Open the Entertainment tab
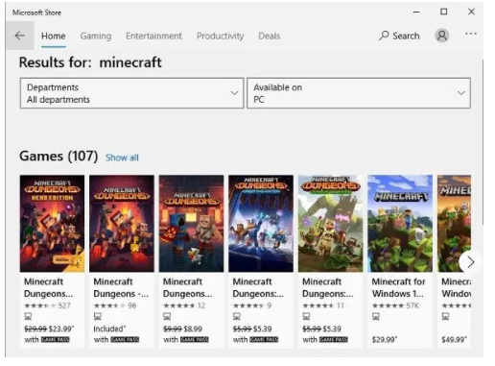Screen dimensions: 495x366 153,36
